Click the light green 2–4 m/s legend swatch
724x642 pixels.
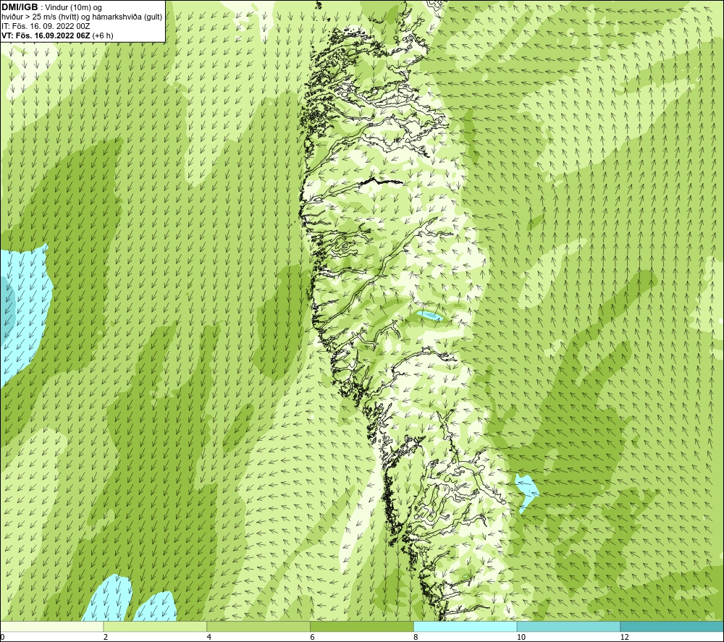[155, 626]
